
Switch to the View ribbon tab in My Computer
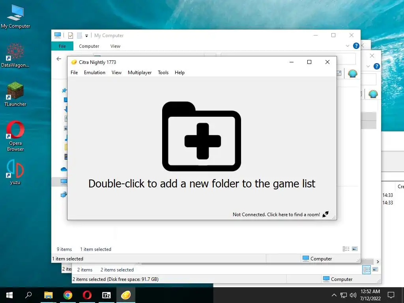115,46
